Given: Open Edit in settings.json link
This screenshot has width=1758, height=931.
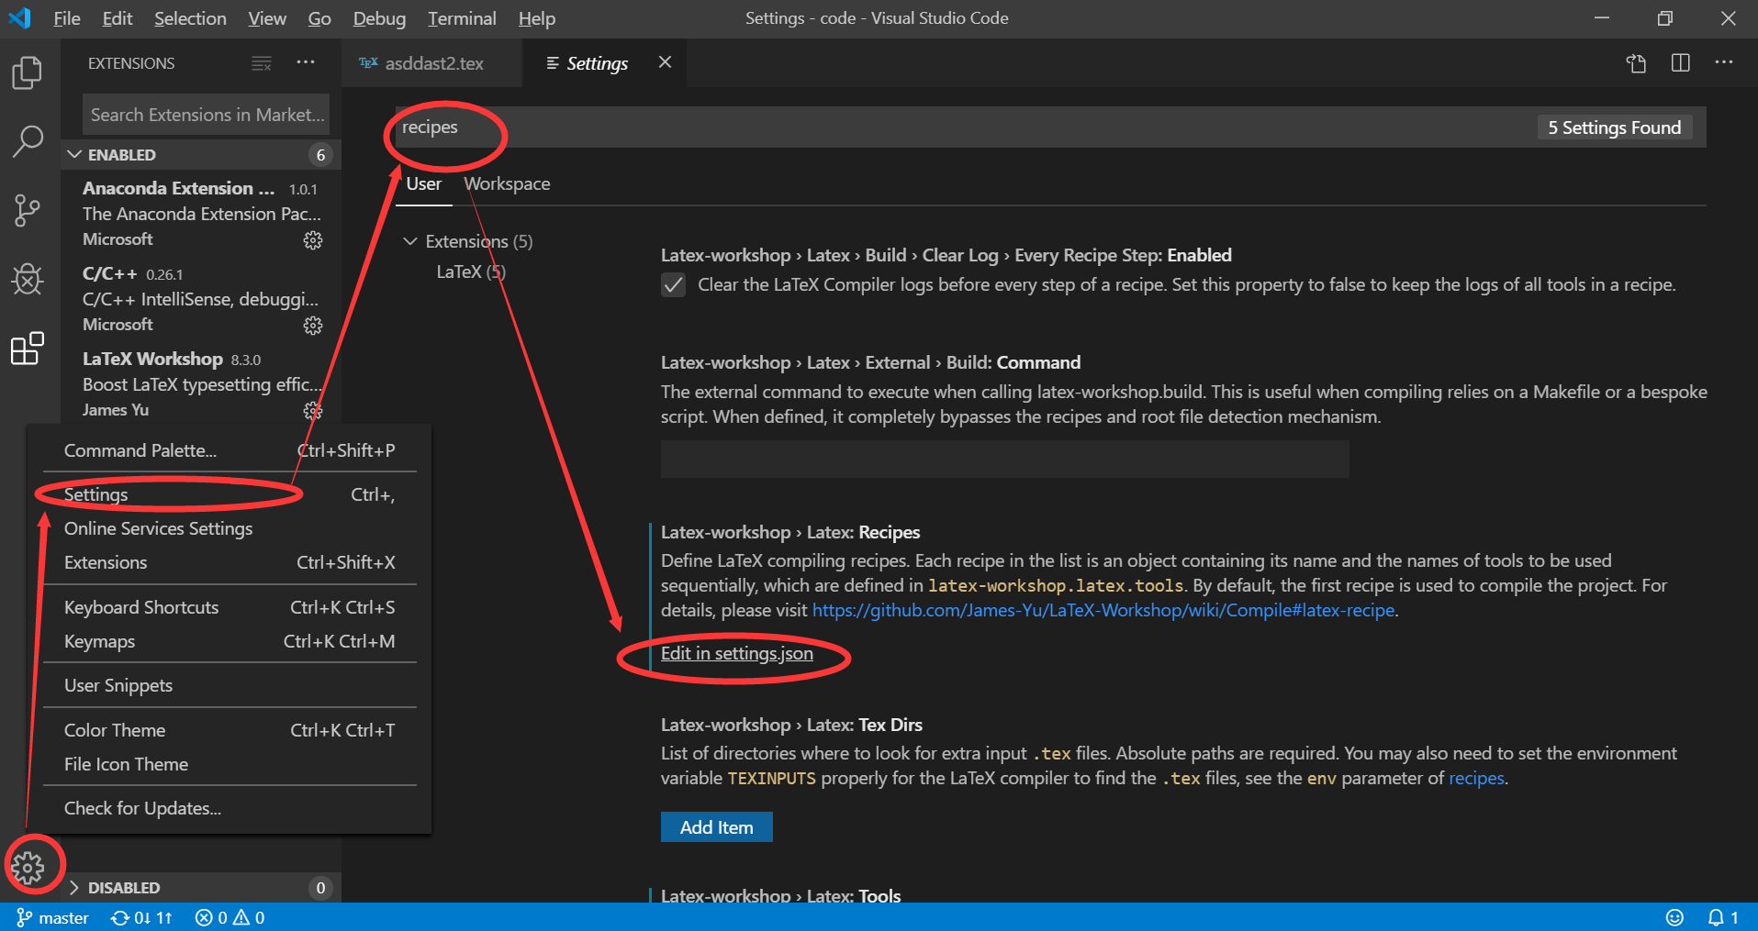Looking at the screenshot, I should [737, 653].
